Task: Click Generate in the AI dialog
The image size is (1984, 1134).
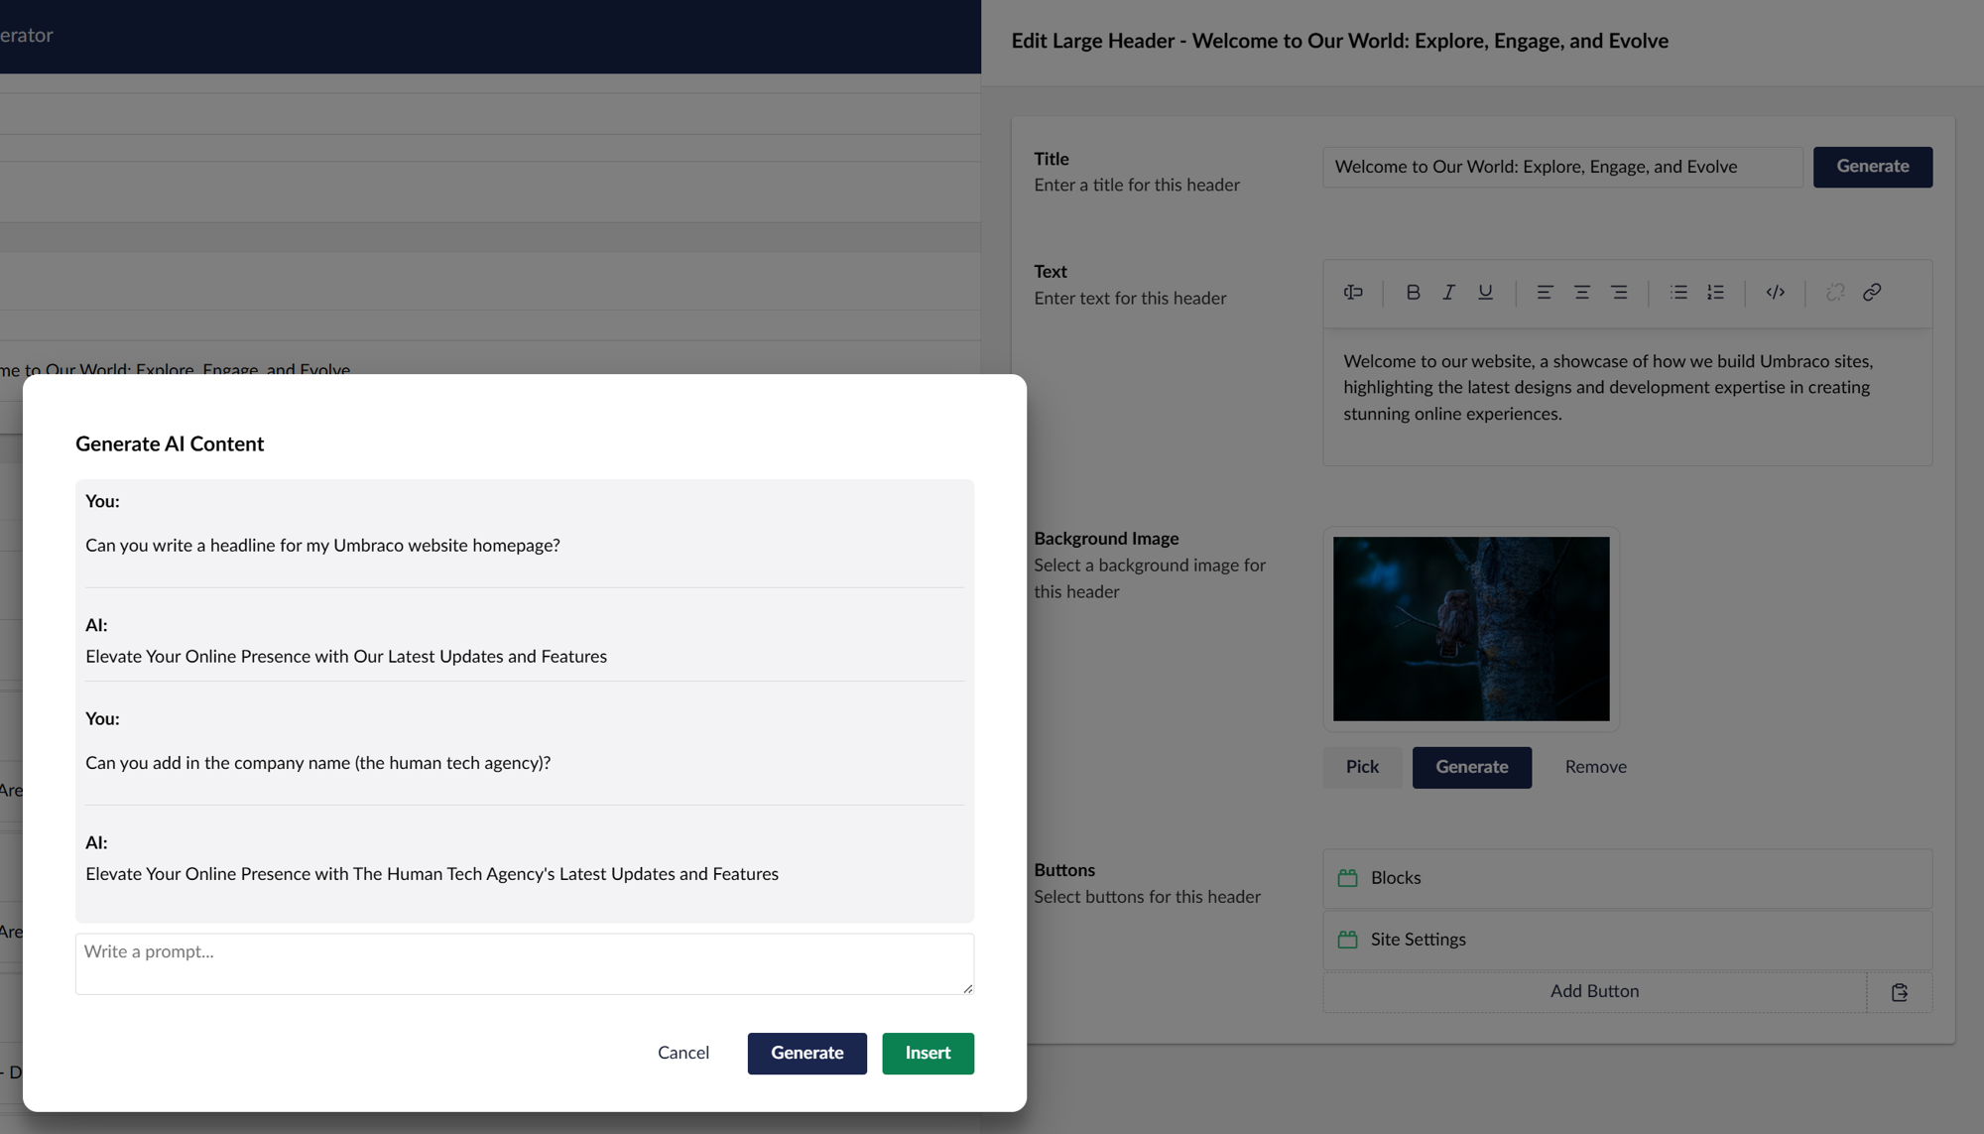Action: [x=807, y=1054]
